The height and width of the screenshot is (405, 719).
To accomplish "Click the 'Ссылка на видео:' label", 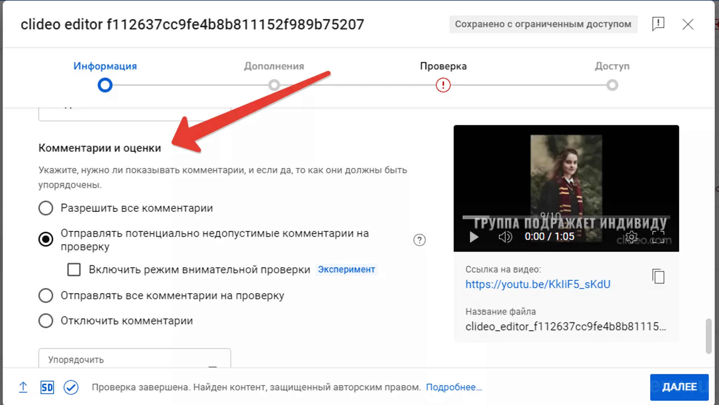I will click(x=503, y=269).
